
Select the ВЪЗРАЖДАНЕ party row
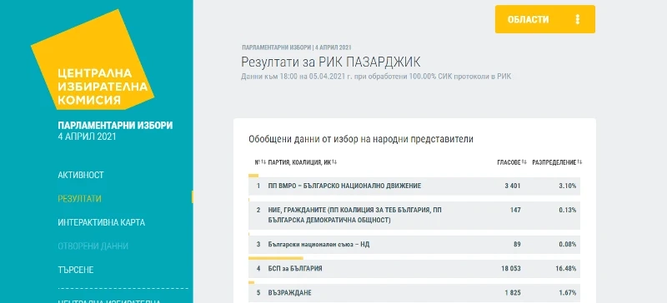point(414,293)
